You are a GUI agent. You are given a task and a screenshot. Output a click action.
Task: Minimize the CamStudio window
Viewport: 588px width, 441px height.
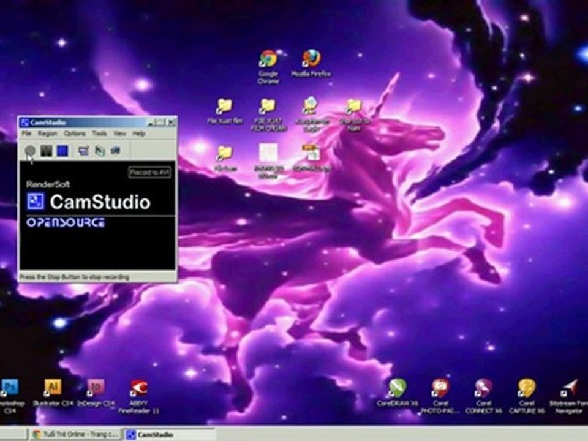(x=151, y=123)
